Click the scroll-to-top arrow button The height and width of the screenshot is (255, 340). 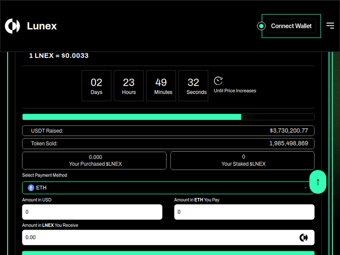click(x=318, y=182)
